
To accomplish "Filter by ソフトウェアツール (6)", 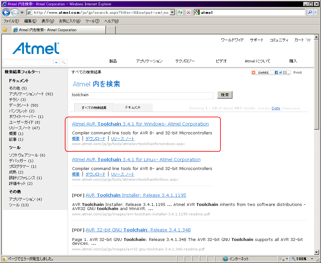I will pyautogui.click(x=27, y=155).
